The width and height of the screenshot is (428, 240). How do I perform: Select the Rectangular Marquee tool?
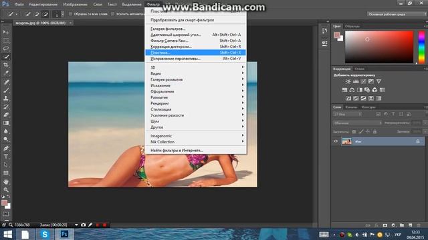pyautogui.click(x=6, y=40)
